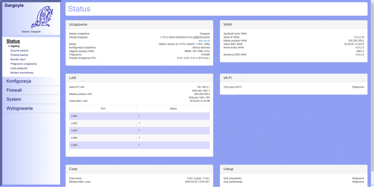Click the Usługi panel header
Viewport: 374px width, 187px height.
pyautogui.click(x=294, y=169)
